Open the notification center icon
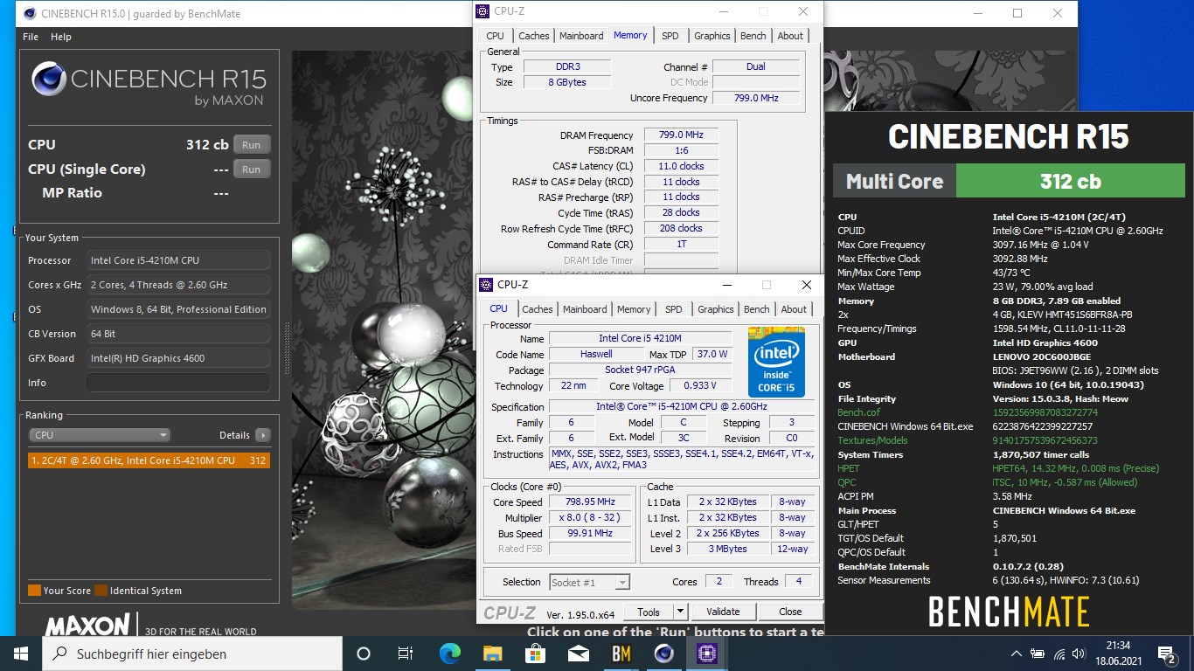 pos(1168,654)
